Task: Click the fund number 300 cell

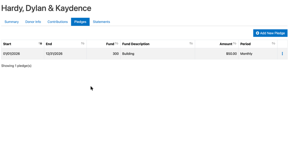Action: [104, 54]
